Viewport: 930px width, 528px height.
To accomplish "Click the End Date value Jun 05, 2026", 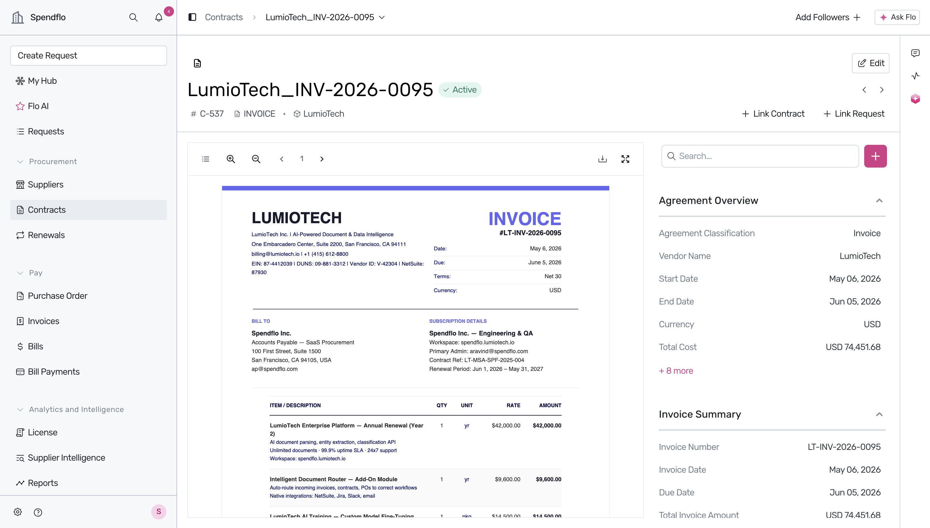I will [854, 301].
